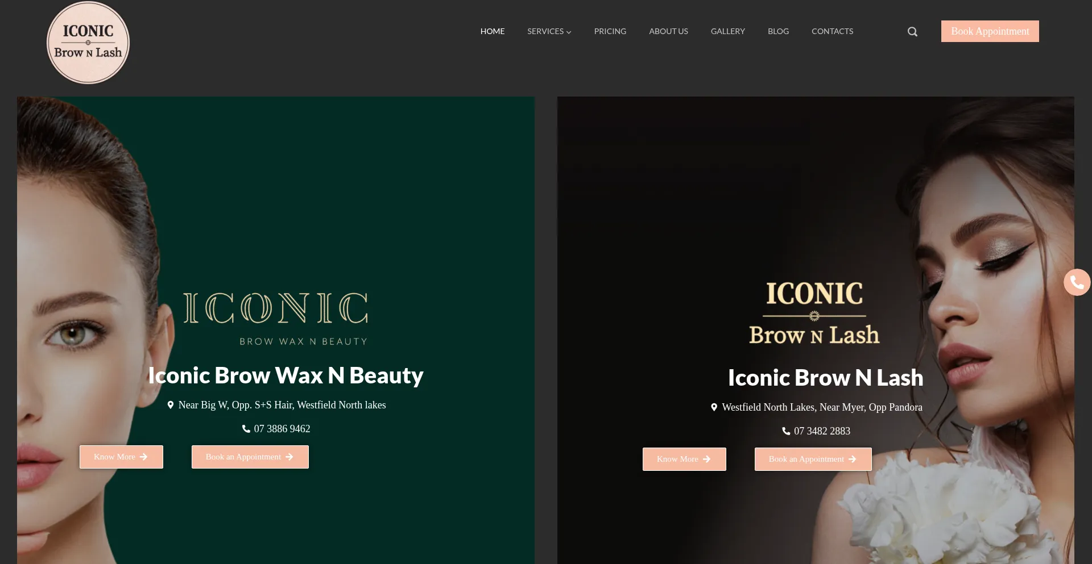Viewport: 1092px width, 564px height.
Task: Select the Contacts menu link
Action: pyautogui.click(x=832, y=31)
